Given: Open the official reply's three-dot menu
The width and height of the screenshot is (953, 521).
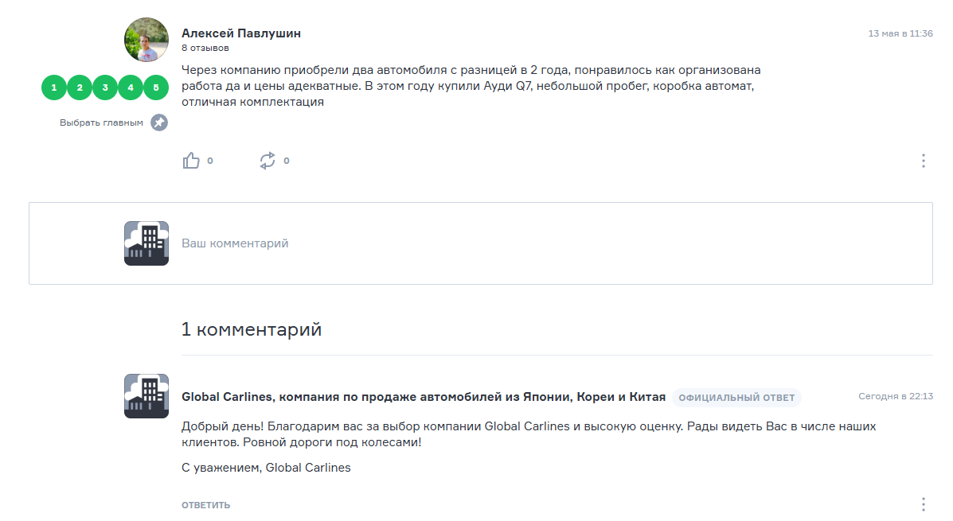Looking at the screenshot, I should (924, 504).
